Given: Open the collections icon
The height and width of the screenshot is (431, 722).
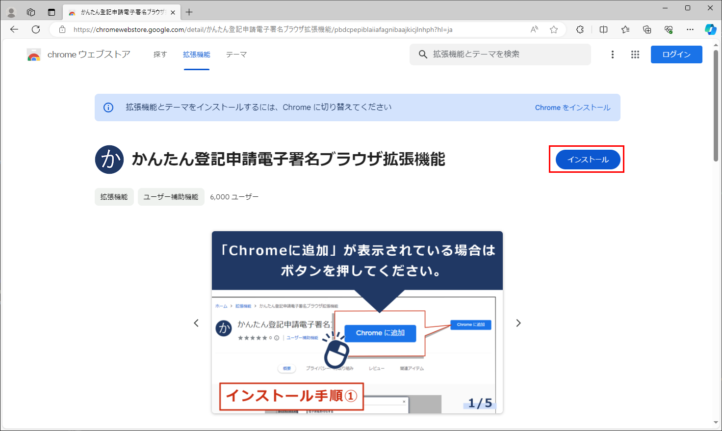Looking at the screenshot, I should 647,29.
